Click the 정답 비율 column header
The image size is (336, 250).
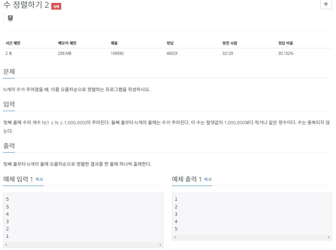pos(285,43)
